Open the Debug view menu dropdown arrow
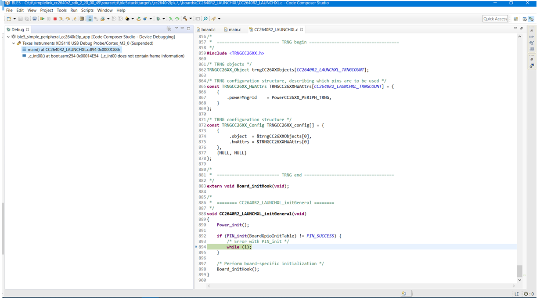This screenshot has width=540, height=299. 176,29
